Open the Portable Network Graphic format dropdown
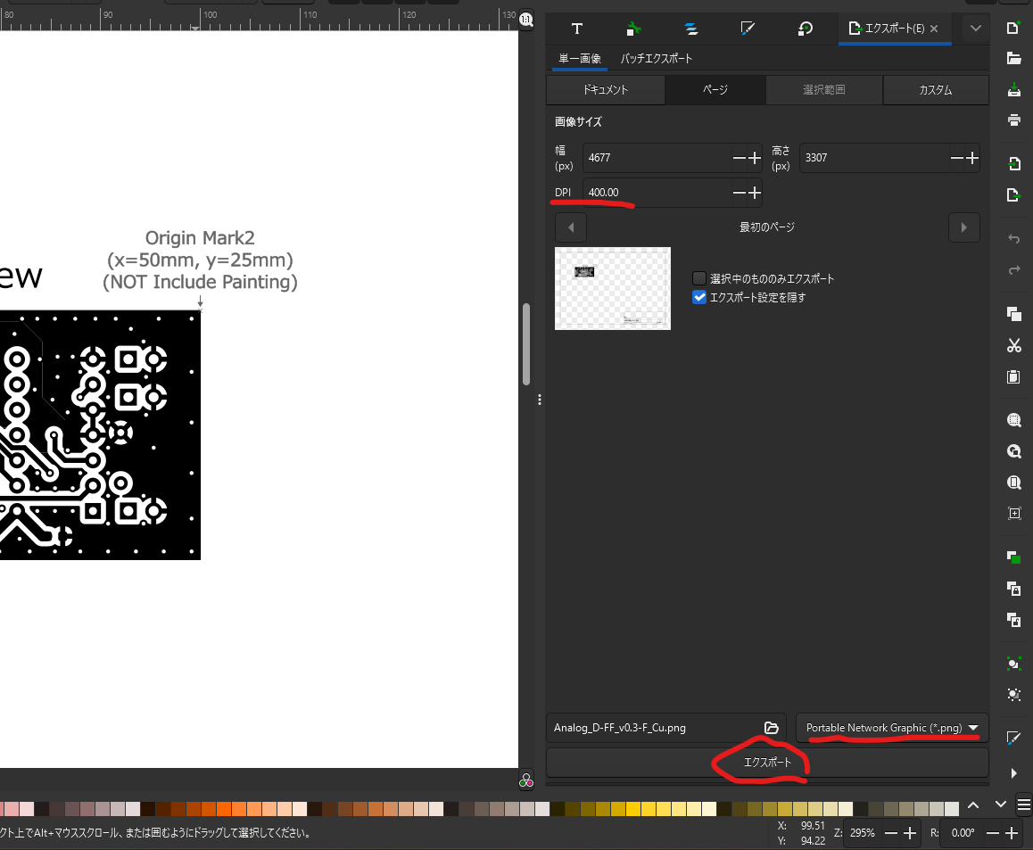The image size is (1033, 850). coord(892,728)
